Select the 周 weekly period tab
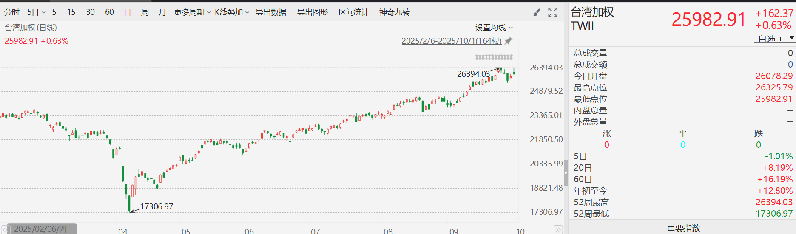 point(145,12)
